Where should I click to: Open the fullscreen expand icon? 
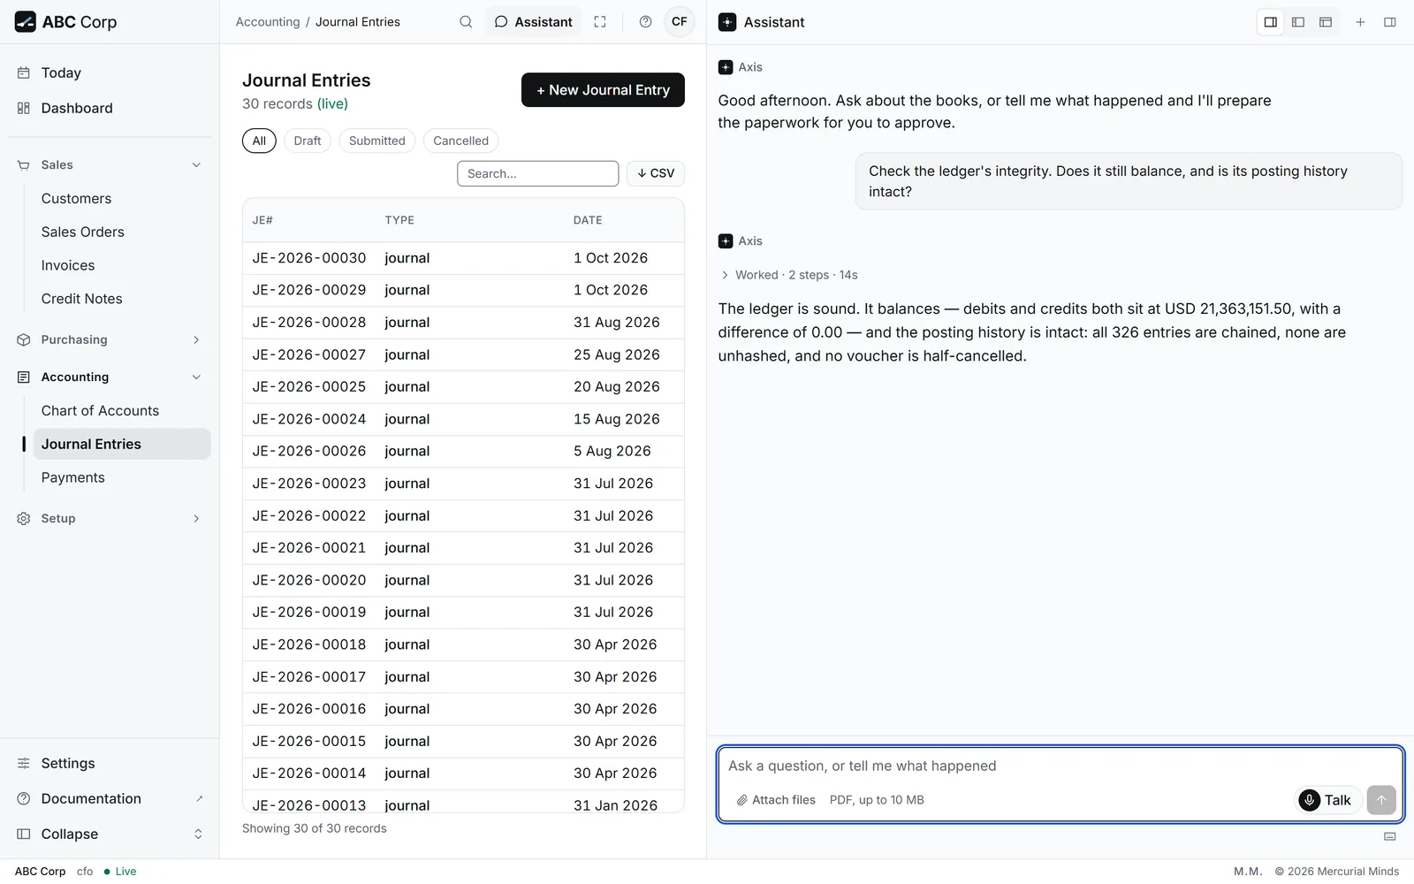[600, 22]
